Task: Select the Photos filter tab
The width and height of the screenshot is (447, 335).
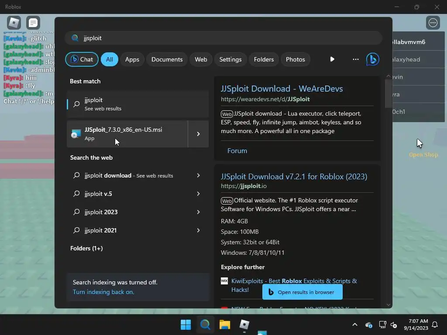Action: tap(296, 59)
